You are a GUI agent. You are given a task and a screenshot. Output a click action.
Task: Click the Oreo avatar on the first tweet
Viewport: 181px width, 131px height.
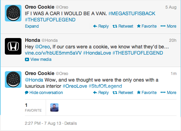tap(13, 13)
